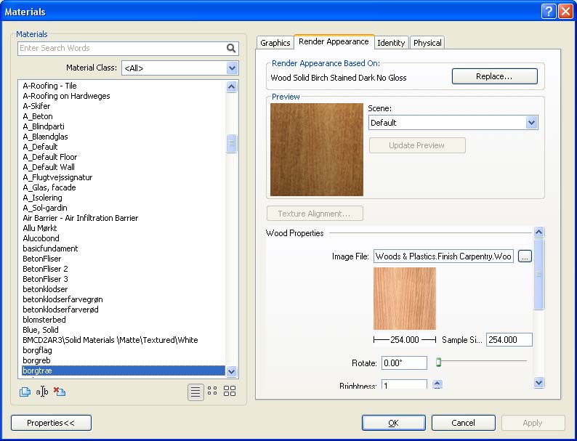Click the search magnifier icon
Viewport: 577px width, 441px height.
tap(231, 49)
